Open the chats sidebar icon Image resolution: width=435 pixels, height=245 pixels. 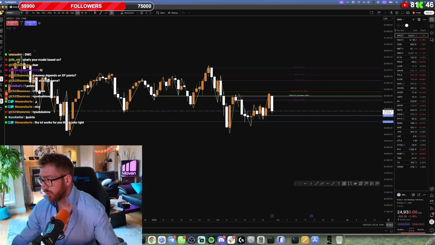(432, 40)
